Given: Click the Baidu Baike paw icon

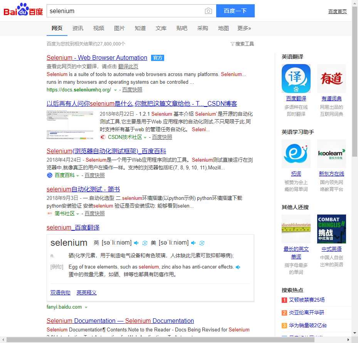Looking at the screenshot, I should 50,175.
